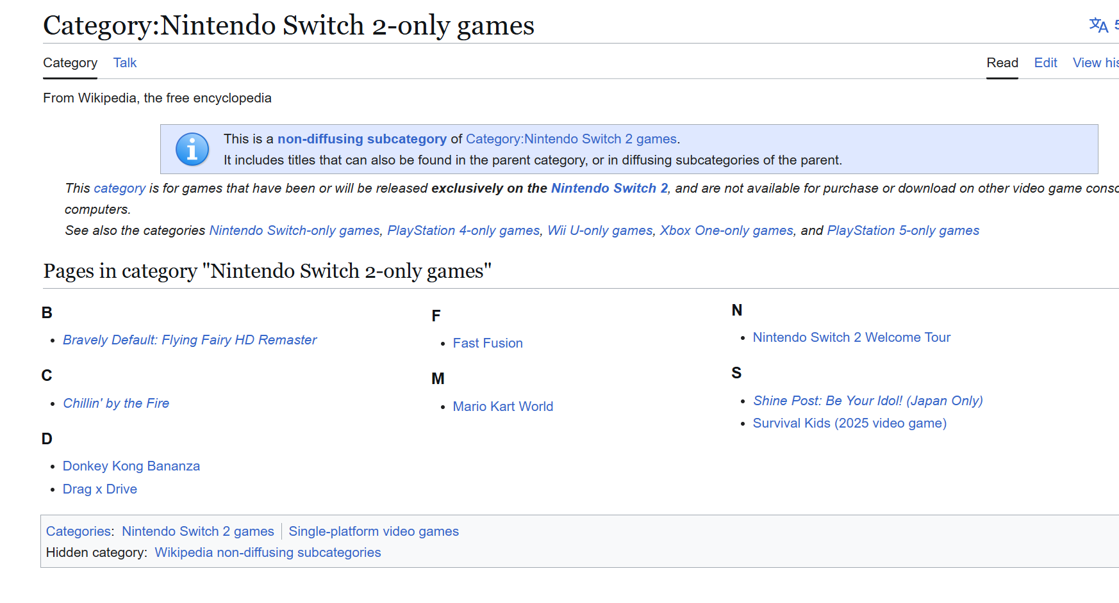The width and height of the screenshot is (1119, 603).
Task: Visit PlayStation 5-only games category
Action: [x=903, y=230]
